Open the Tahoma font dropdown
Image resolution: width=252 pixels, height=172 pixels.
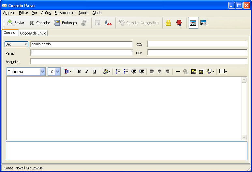(42, 72)
